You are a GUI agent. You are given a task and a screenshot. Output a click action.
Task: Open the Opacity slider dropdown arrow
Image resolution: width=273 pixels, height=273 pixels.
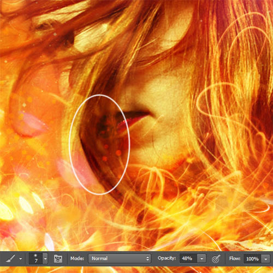(202, 258)
